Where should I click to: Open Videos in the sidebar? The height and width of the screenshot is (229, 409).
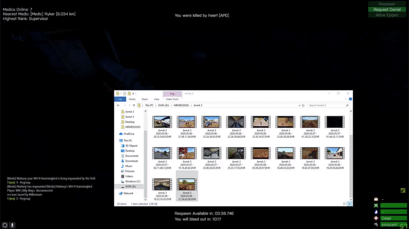point(127,176)
